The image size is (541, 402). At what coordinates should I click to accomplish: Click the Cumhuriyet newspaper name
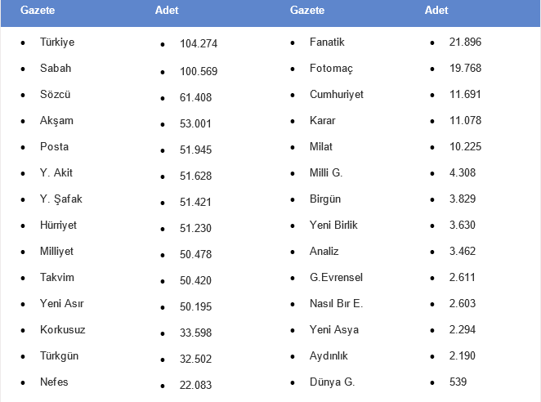pyautogui.click(x=337, y=94)
